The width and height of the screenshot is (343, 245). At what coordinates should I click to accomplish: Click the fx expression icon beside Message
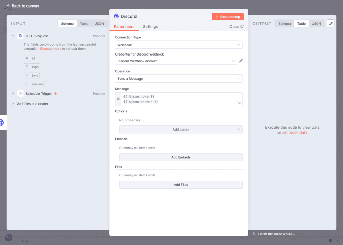click(118, 99)
